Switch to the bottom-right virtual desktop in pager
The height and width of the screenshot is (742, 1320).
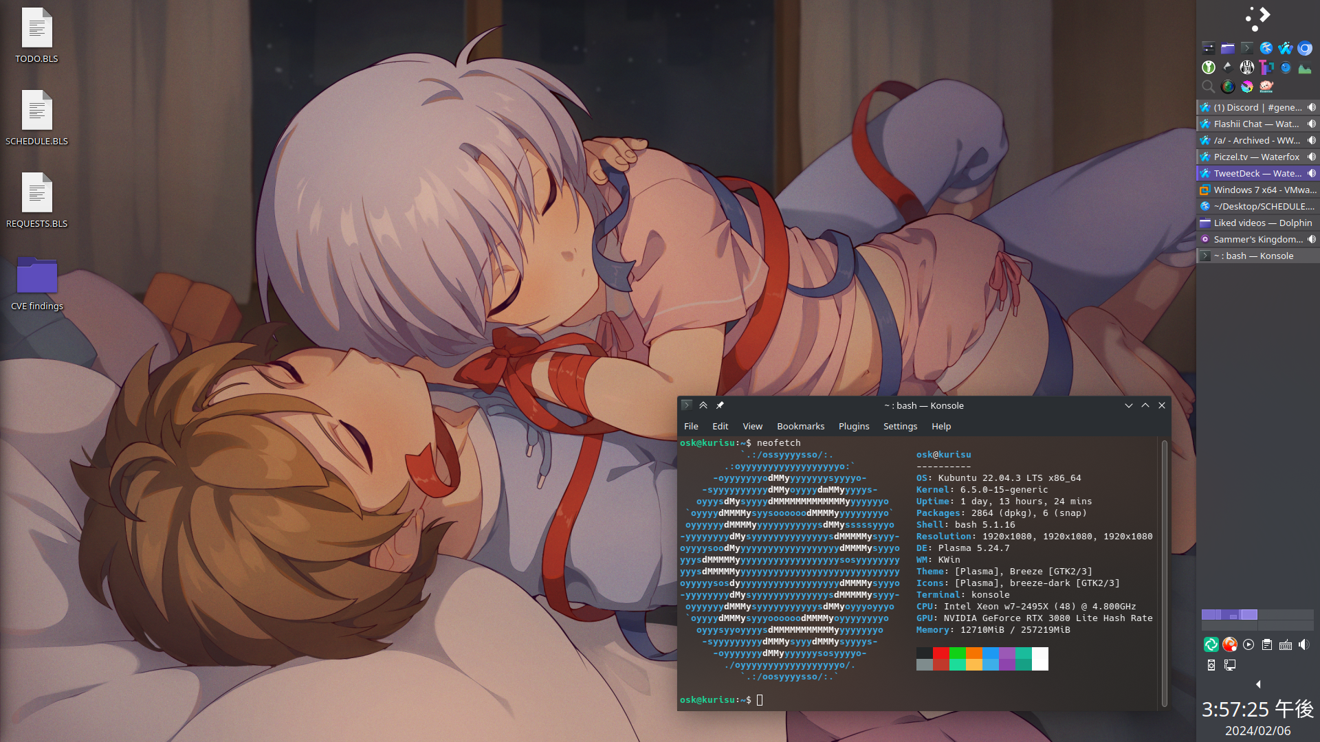(1286, 625)
